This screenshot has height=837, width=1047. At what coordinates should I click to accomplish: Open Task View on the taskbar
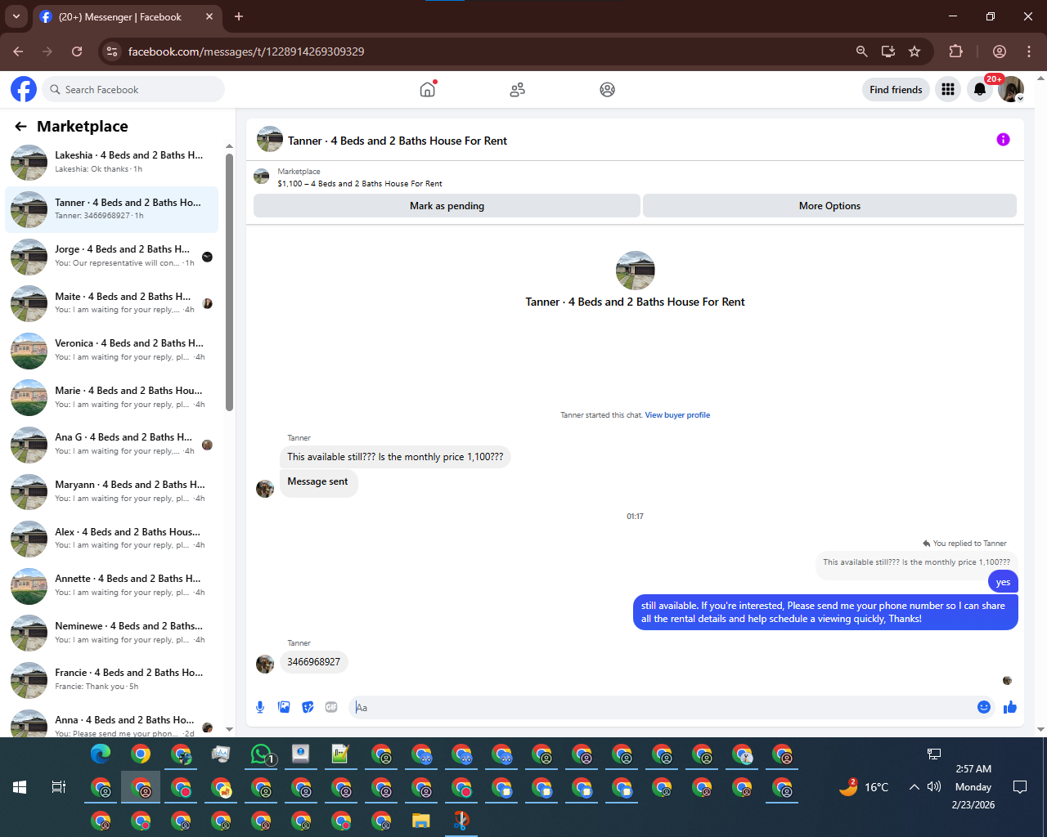(58, 787)
